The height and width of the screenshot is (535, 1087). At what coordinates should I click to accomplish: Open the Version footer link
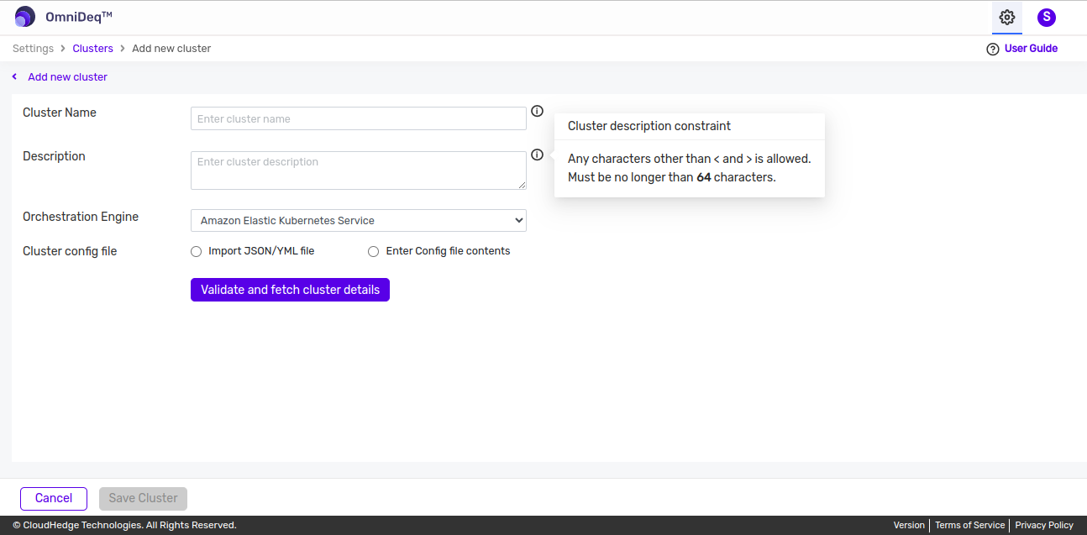click(909, 525)
